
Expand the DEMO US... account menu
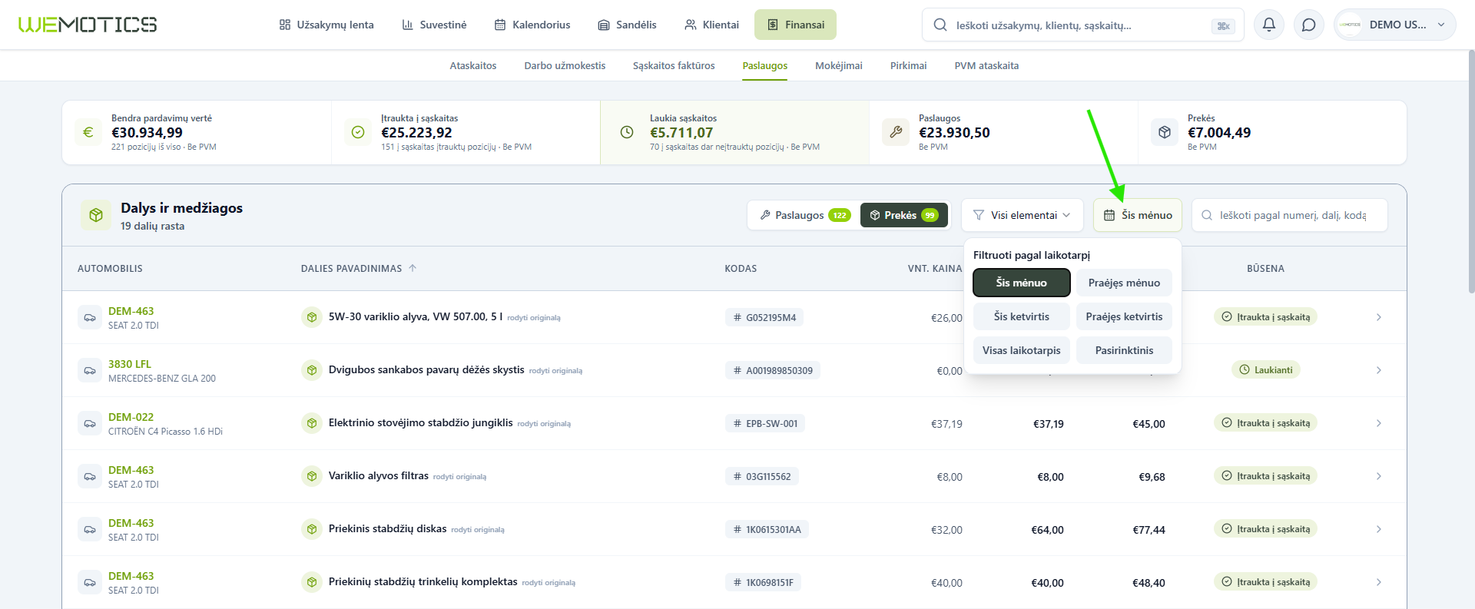click(x=1394, y=25)
